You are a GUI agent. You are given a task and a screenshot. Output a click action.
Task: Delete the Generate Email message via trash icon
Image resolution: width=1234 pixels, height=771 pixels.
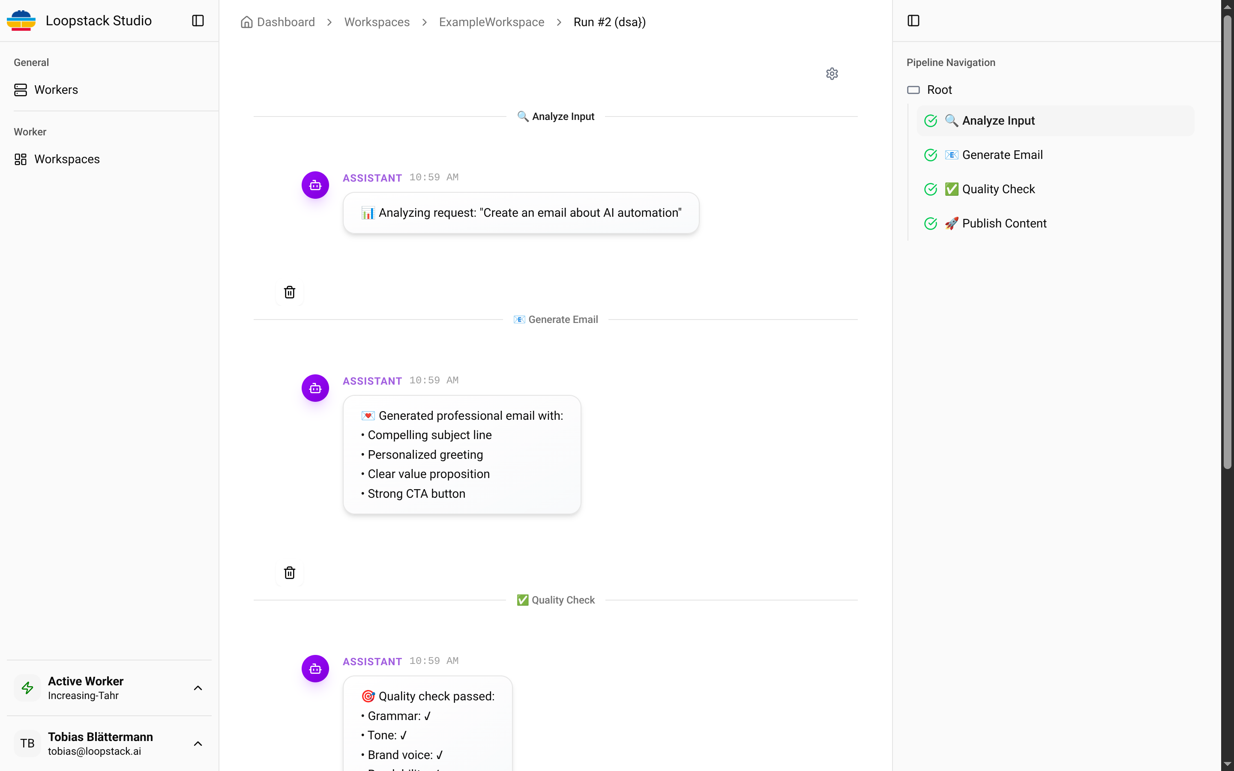tap(289, 572)
